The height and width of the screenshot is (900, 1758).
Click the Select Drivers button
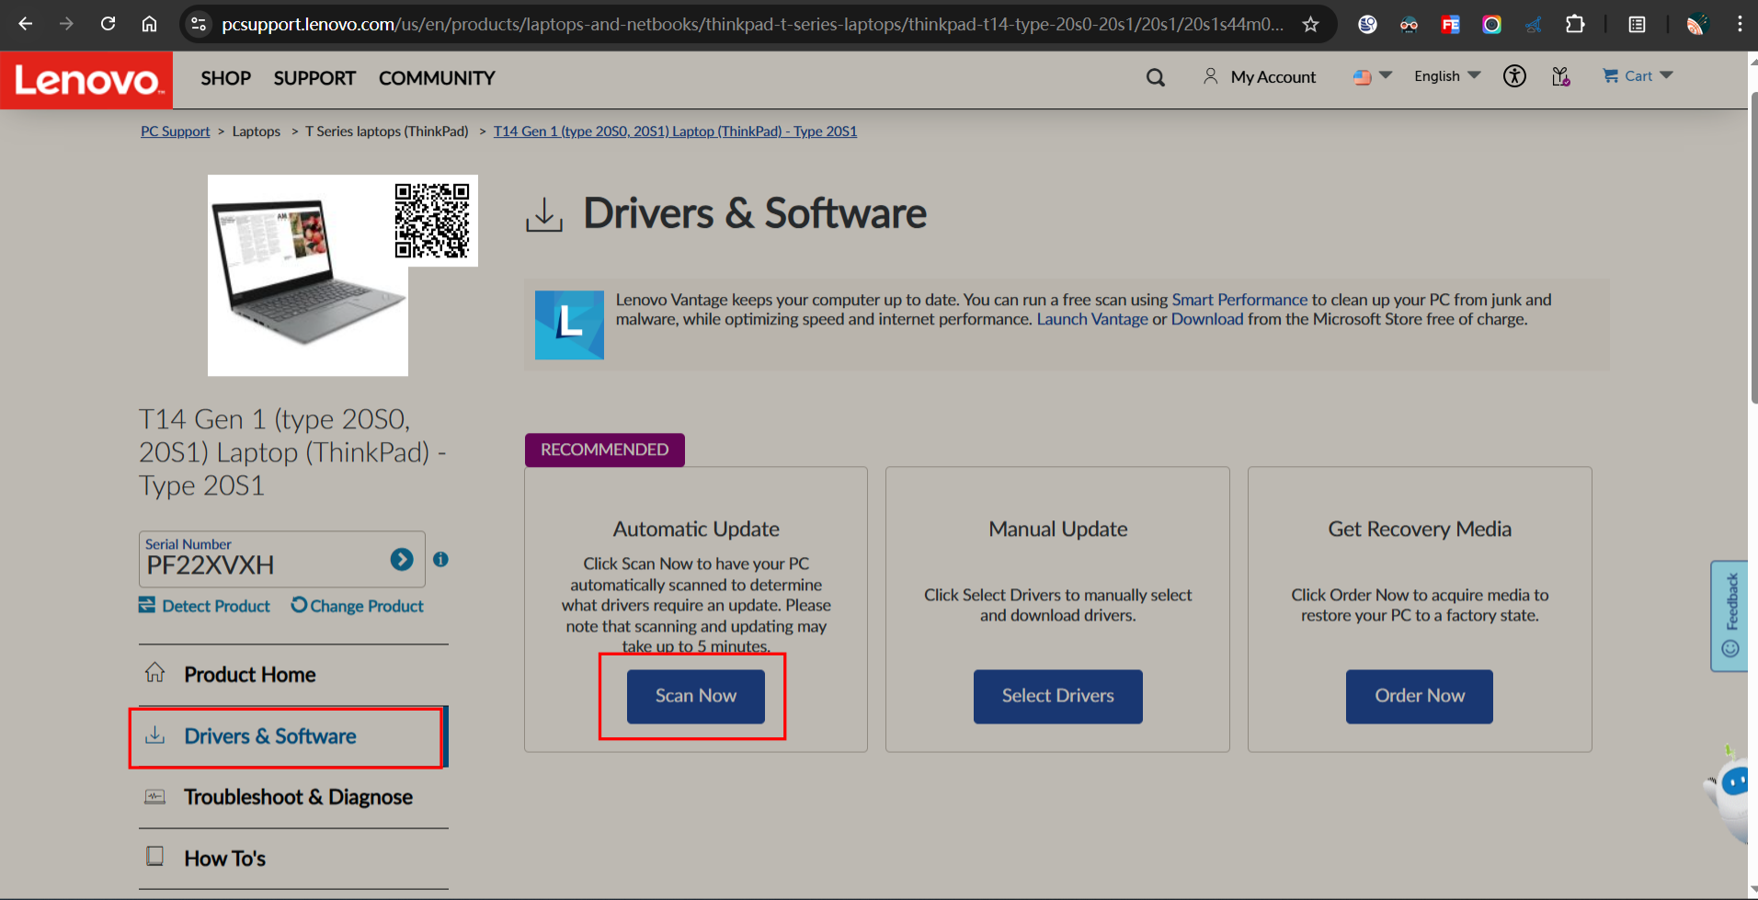point(1057,696)
